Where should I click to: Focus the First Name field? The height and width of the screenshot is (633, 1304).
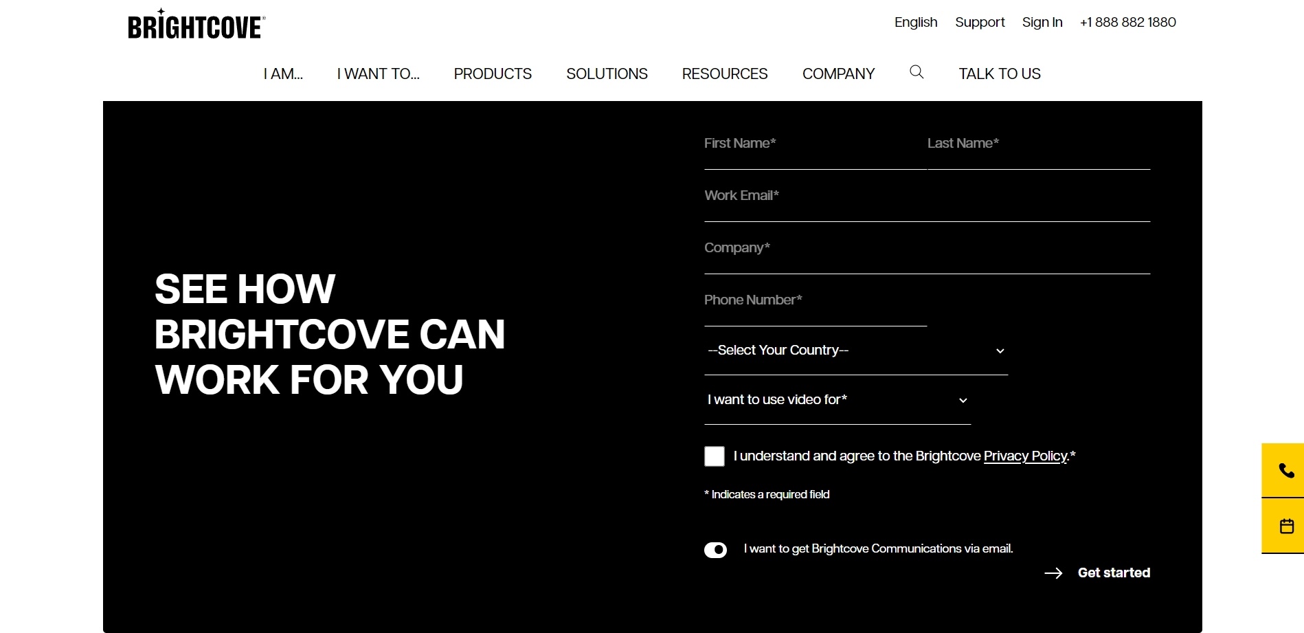[816, 144]
